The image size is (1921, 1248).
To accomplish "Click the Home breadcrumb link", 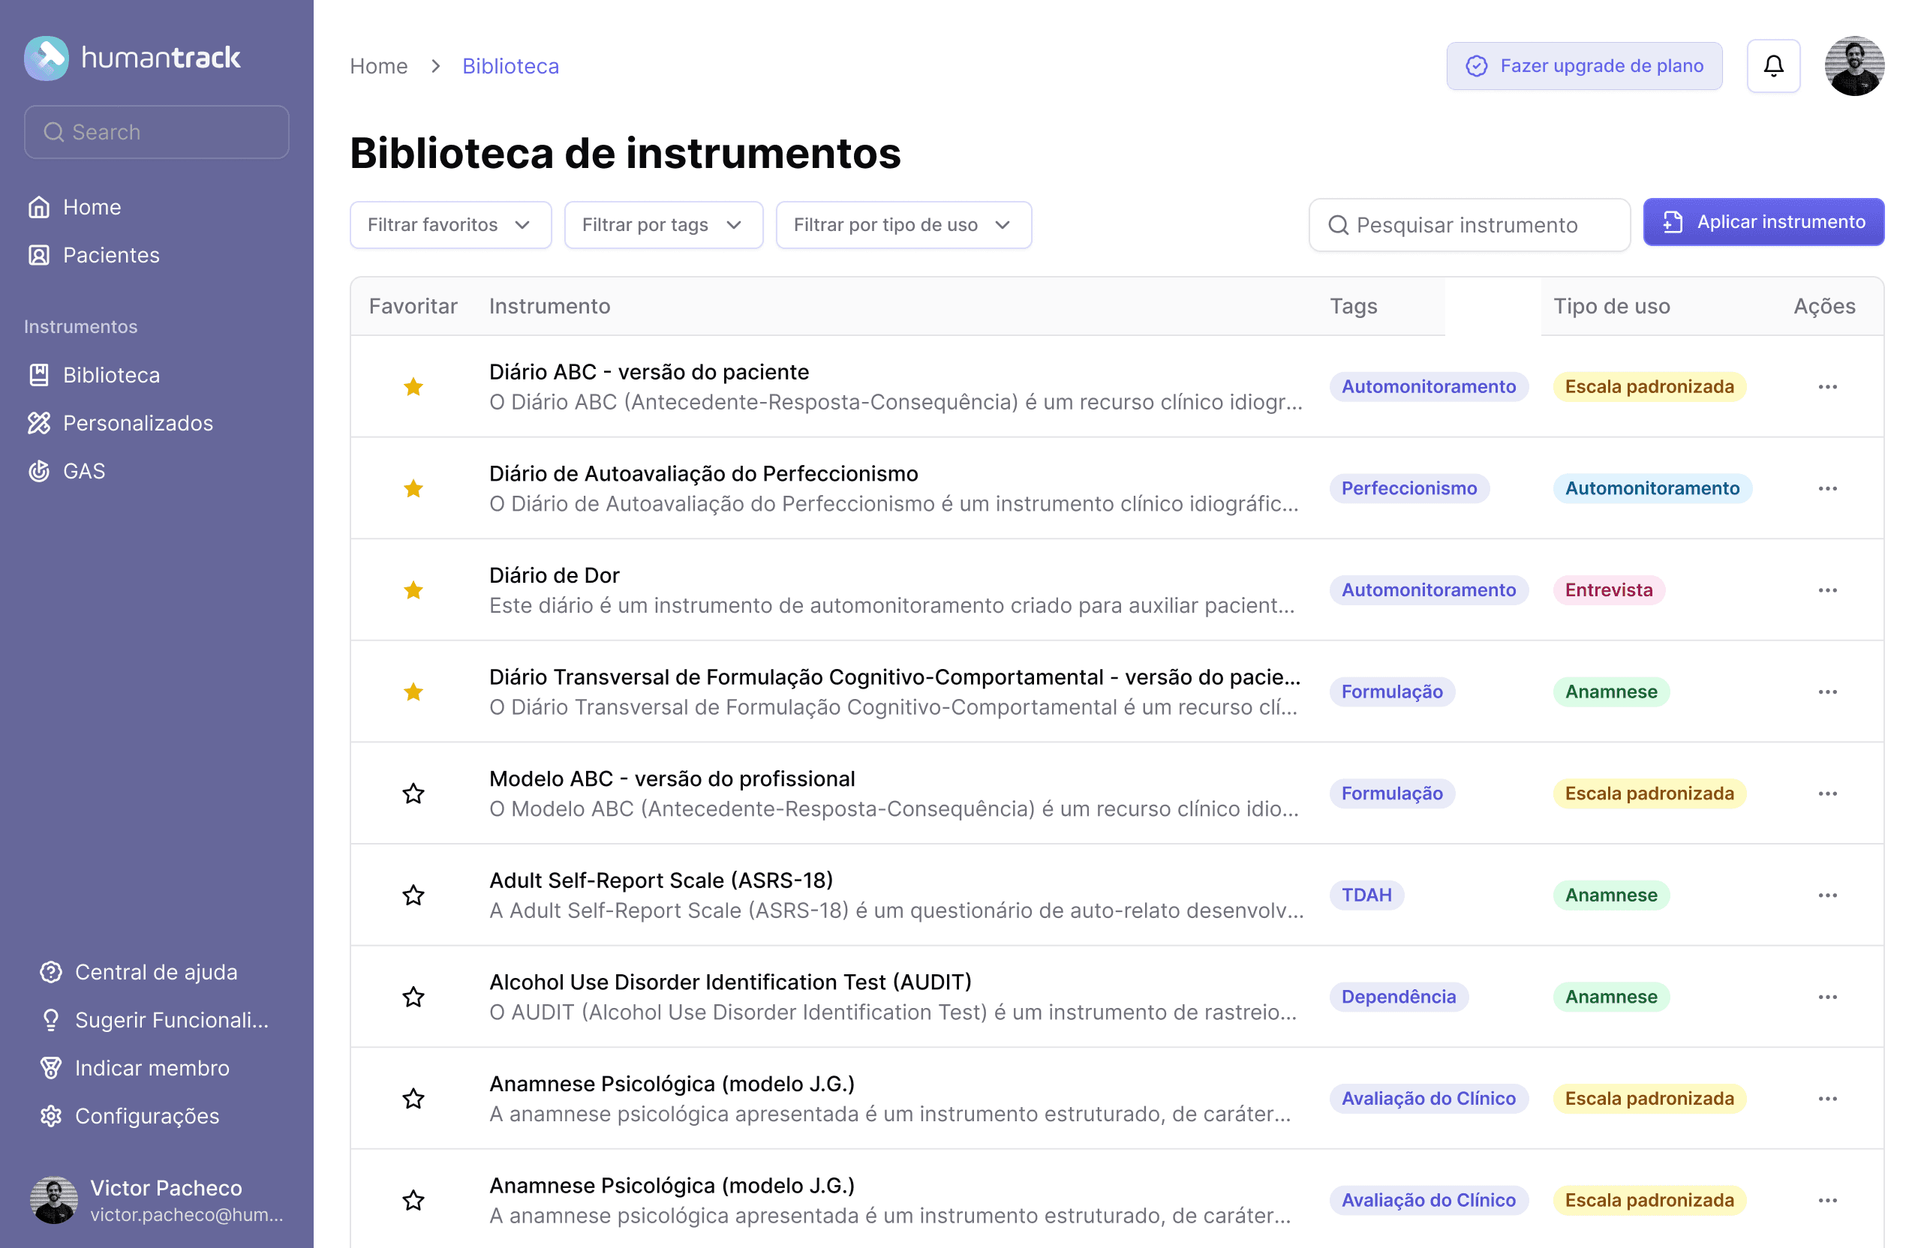I will (x=378, y=65).
